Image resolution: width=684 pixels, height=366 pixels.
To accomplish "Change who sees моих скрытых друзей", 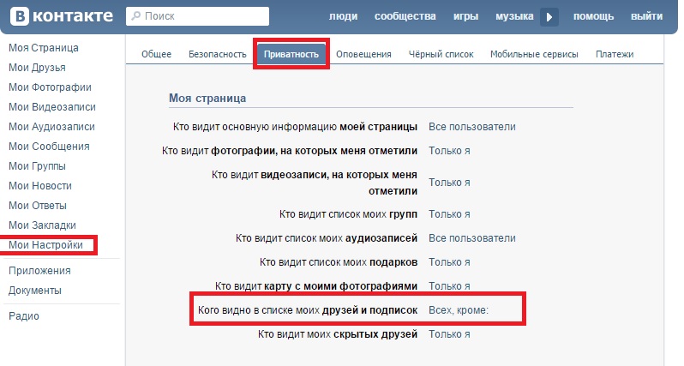I will coord(449,334).
